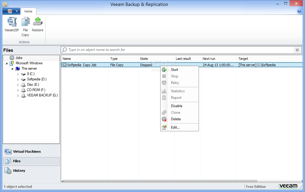Screen dimensions: 305x192
Task: Click the 8 (C:) drive icon
Action: tap(23, 74)
